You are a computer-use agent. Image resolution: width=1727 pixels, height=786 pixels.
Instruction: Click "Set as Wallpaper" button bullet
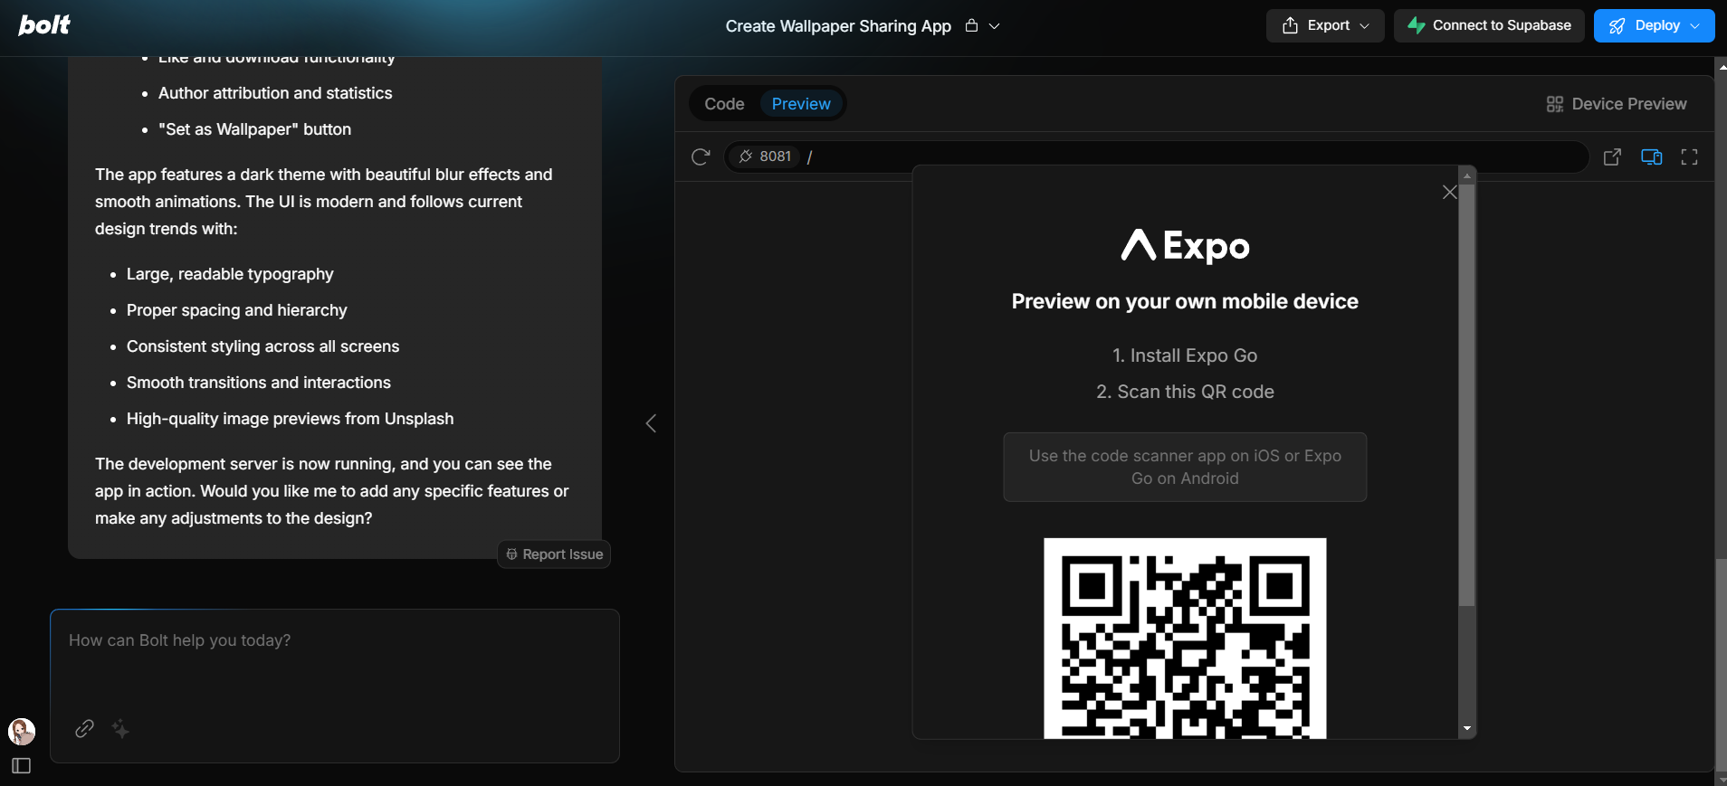tap(254, 129)
